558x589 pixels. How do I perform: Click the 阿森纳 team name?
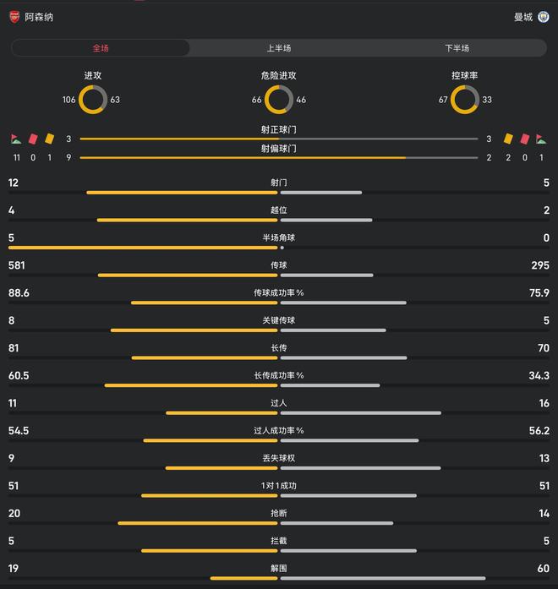[x=39, y=17]
